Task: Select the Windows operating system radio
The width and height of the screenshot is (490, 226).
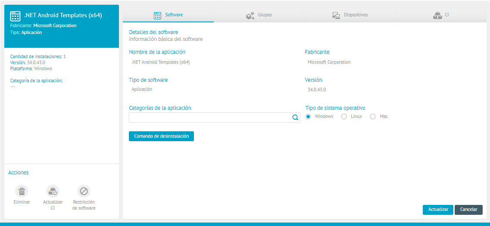Action: [x=308, y=117]
